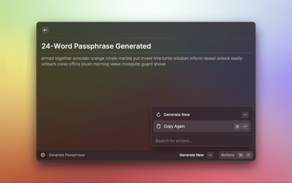Click the 24-Word Passphrase Generated heading
292x183 pixels.
coord(96,46)
